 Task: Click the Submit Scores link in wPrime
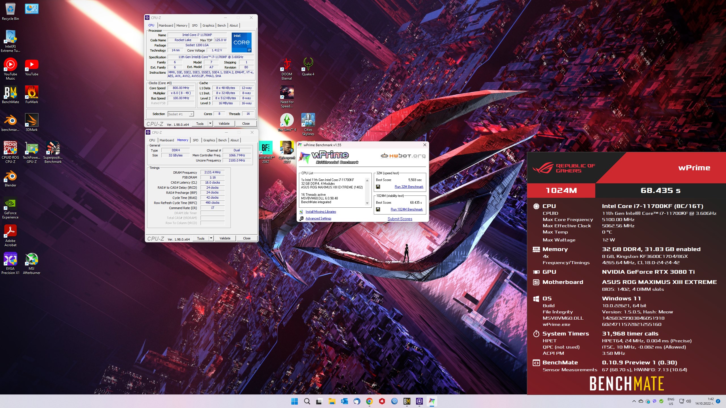(x=400, y=219)
